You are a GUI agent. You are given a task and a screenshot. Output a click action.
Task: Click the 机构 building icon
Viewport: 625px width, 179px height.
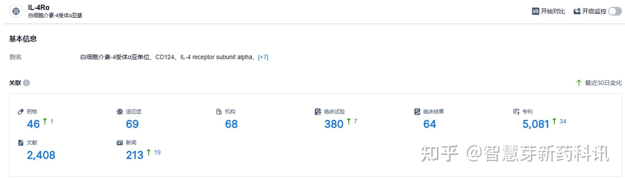(x=219, y=112)
